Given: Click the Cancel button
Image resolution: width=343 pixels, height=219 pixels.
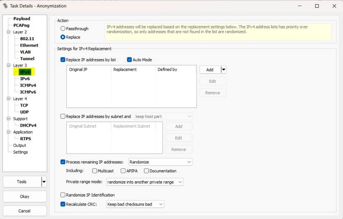Looking at the screenshot, I should (25, 211).
